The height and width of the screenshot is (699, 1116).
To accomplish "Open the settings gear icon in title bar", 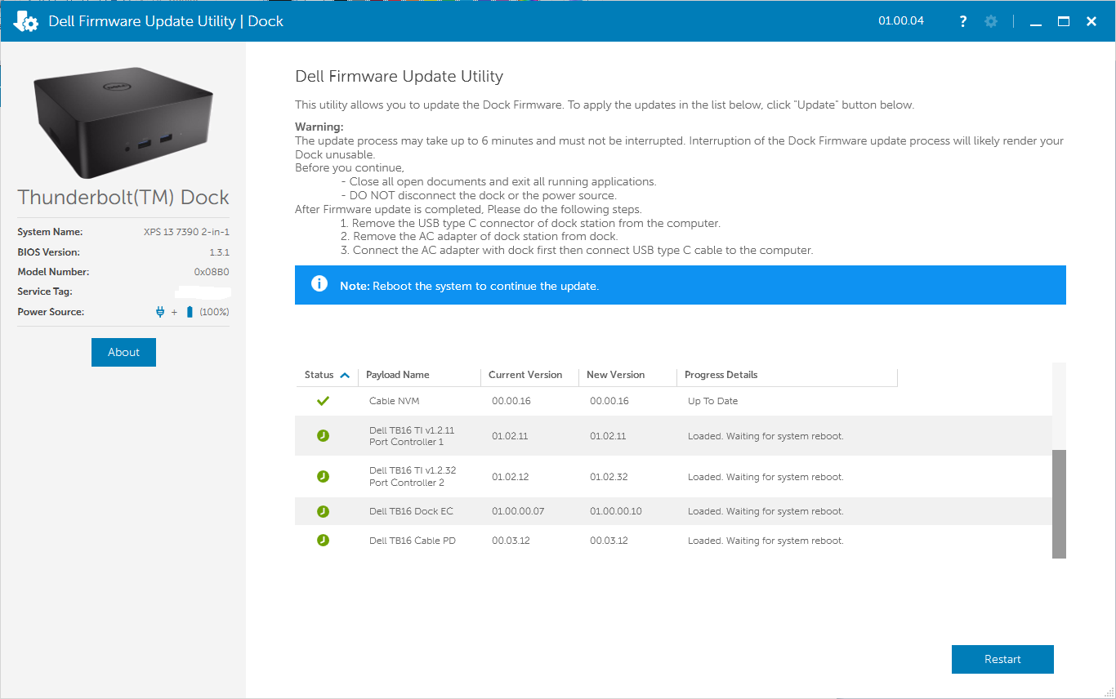I will coord(991,21).
